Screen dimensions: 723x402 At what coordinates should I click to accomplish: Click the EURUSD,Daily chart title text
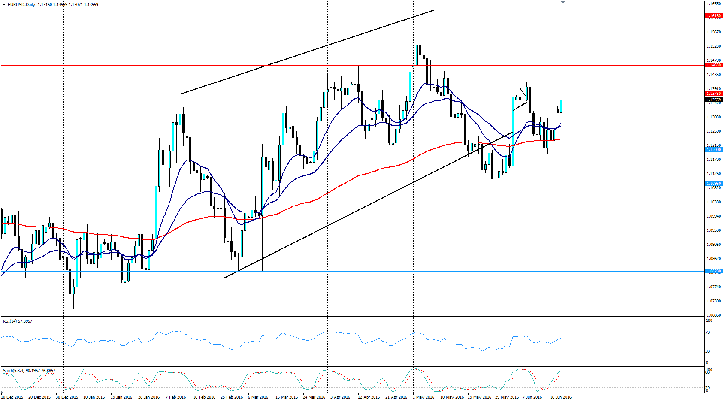pyautogui.click(x=21, y=5)
